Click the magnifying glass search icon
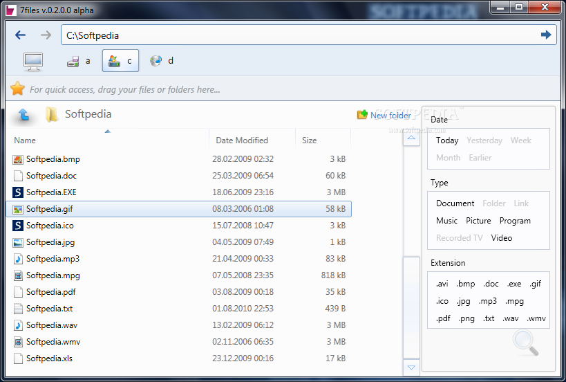This screenshot has height=382, width=566. [x=525, y=343]
